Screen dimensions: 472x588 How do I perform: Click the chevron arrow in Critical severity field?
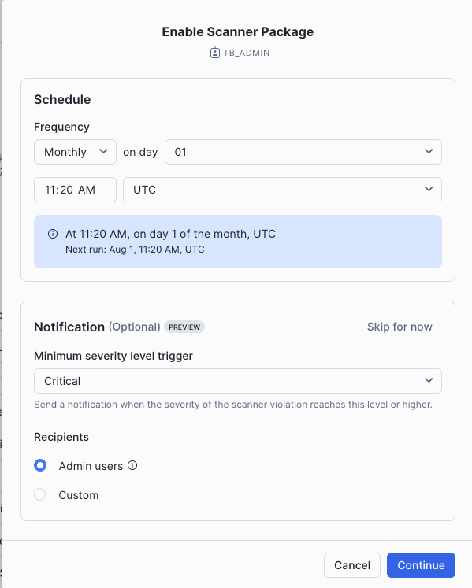(x=429, y=381)
